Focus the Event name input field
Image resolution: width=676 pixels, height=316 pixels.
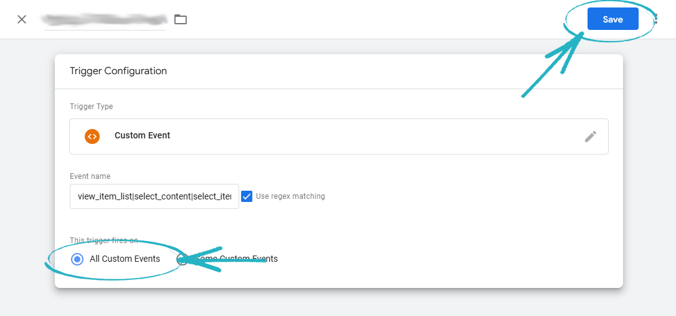pos(154,196)
